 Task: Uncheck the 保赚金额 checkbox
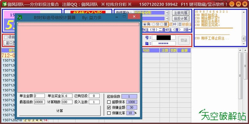pos(109,108)
